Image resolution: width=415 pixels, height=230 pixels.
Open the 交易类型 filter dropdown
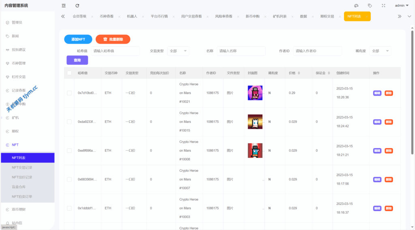[x=178, y=51]
